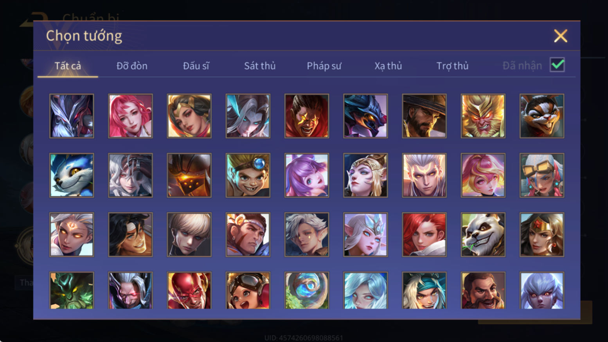This screenshot has width=608, height=342.
Task: Choose the blue fox hero portrait
Action: coord(72,175)
